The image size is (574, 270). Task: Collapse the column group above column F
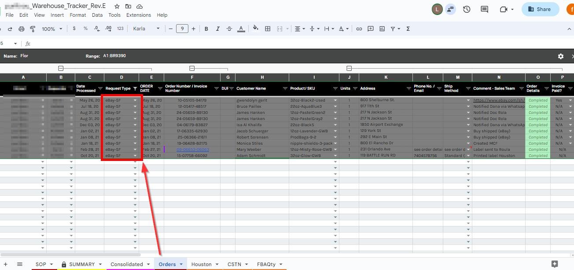point(192,68)
